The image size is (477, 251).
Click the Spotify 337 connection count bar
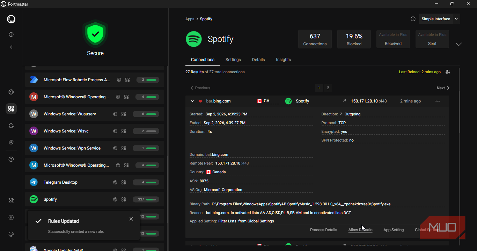(146, 199)
